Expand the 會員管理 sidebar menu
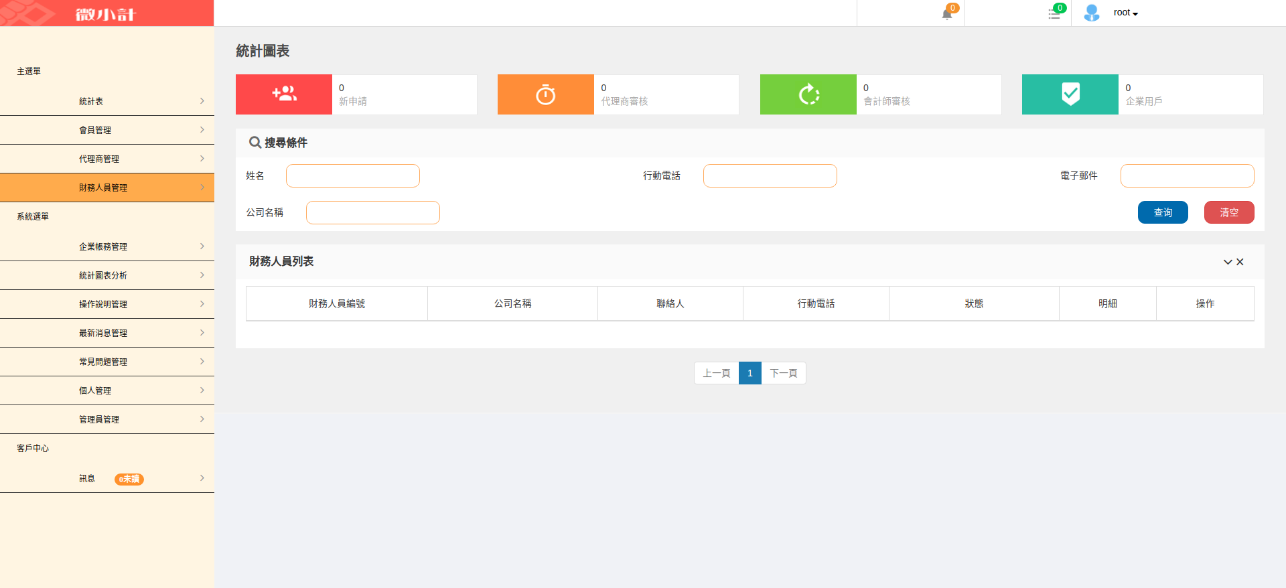Viewport: 1286px width, 588px height. point(107,130)
